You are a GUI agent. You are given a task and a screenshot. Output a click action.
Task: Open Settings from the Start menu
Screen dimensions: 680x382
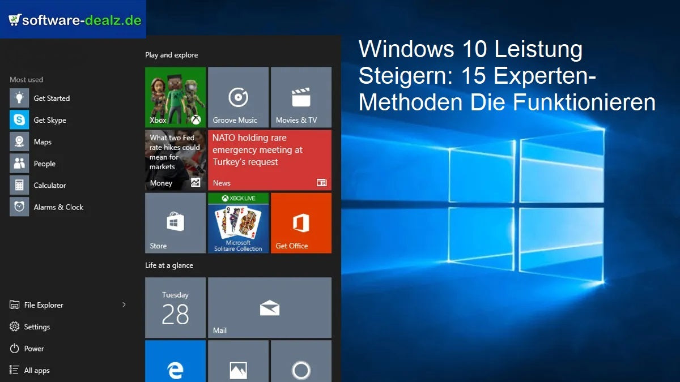click(x=35, y=327)
